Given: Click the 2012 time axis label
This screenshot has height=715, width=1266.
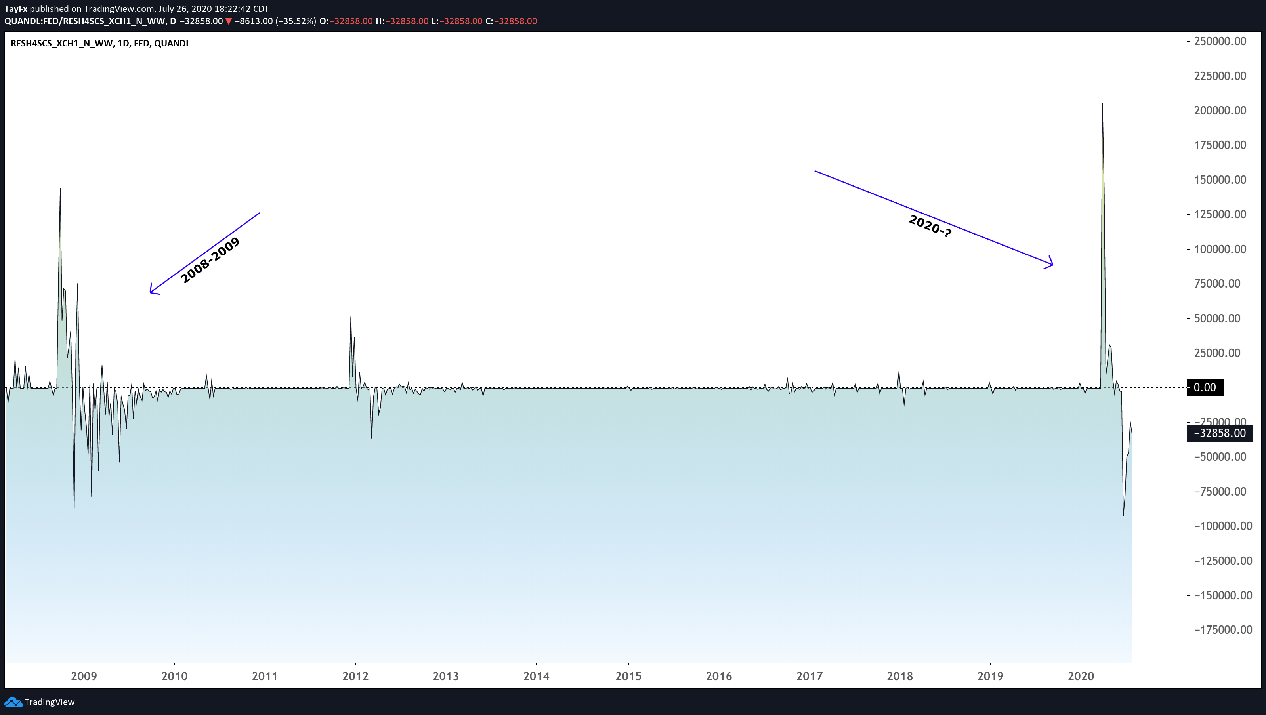Looking at the screenshot, I should (x=355, y=676).
